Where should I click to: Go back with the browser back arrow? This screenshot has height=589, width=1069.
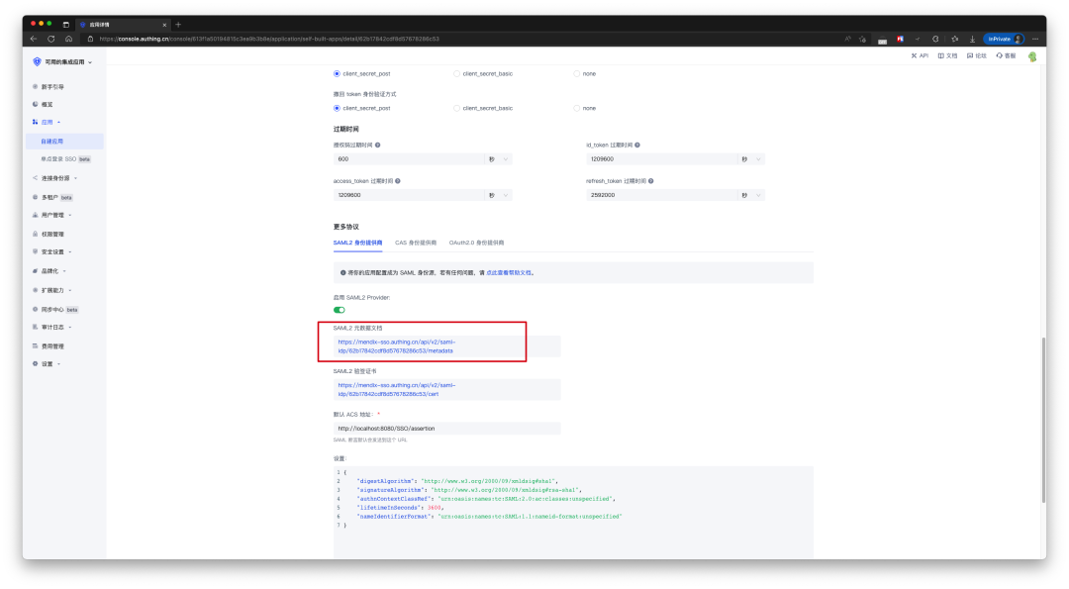pyautogui.click(x=34, y=39)
